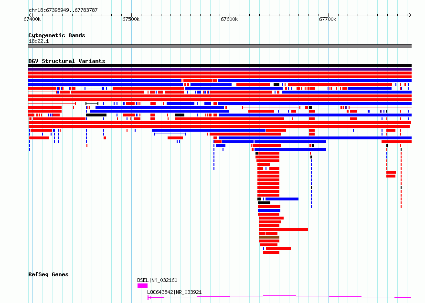
Task: Open the Cytogenetic Bands track title
Action: click(x=57, y=35)
